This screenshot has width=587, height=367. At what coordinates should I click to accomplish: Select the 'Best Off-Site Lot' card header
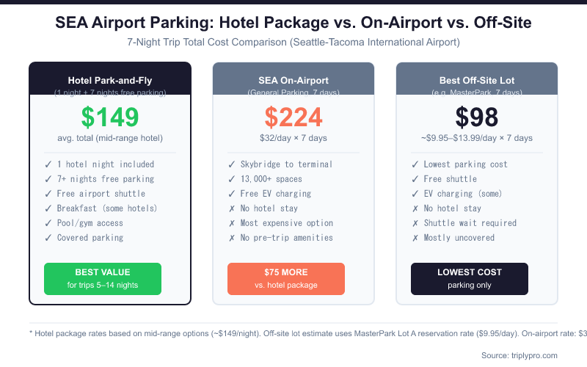tap(477, 81)
